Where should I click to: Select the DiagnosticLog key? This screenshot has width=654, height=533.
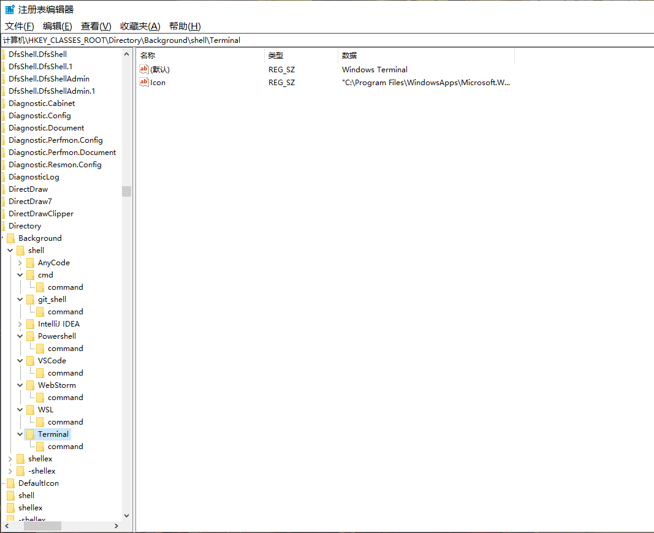(34, 177)
